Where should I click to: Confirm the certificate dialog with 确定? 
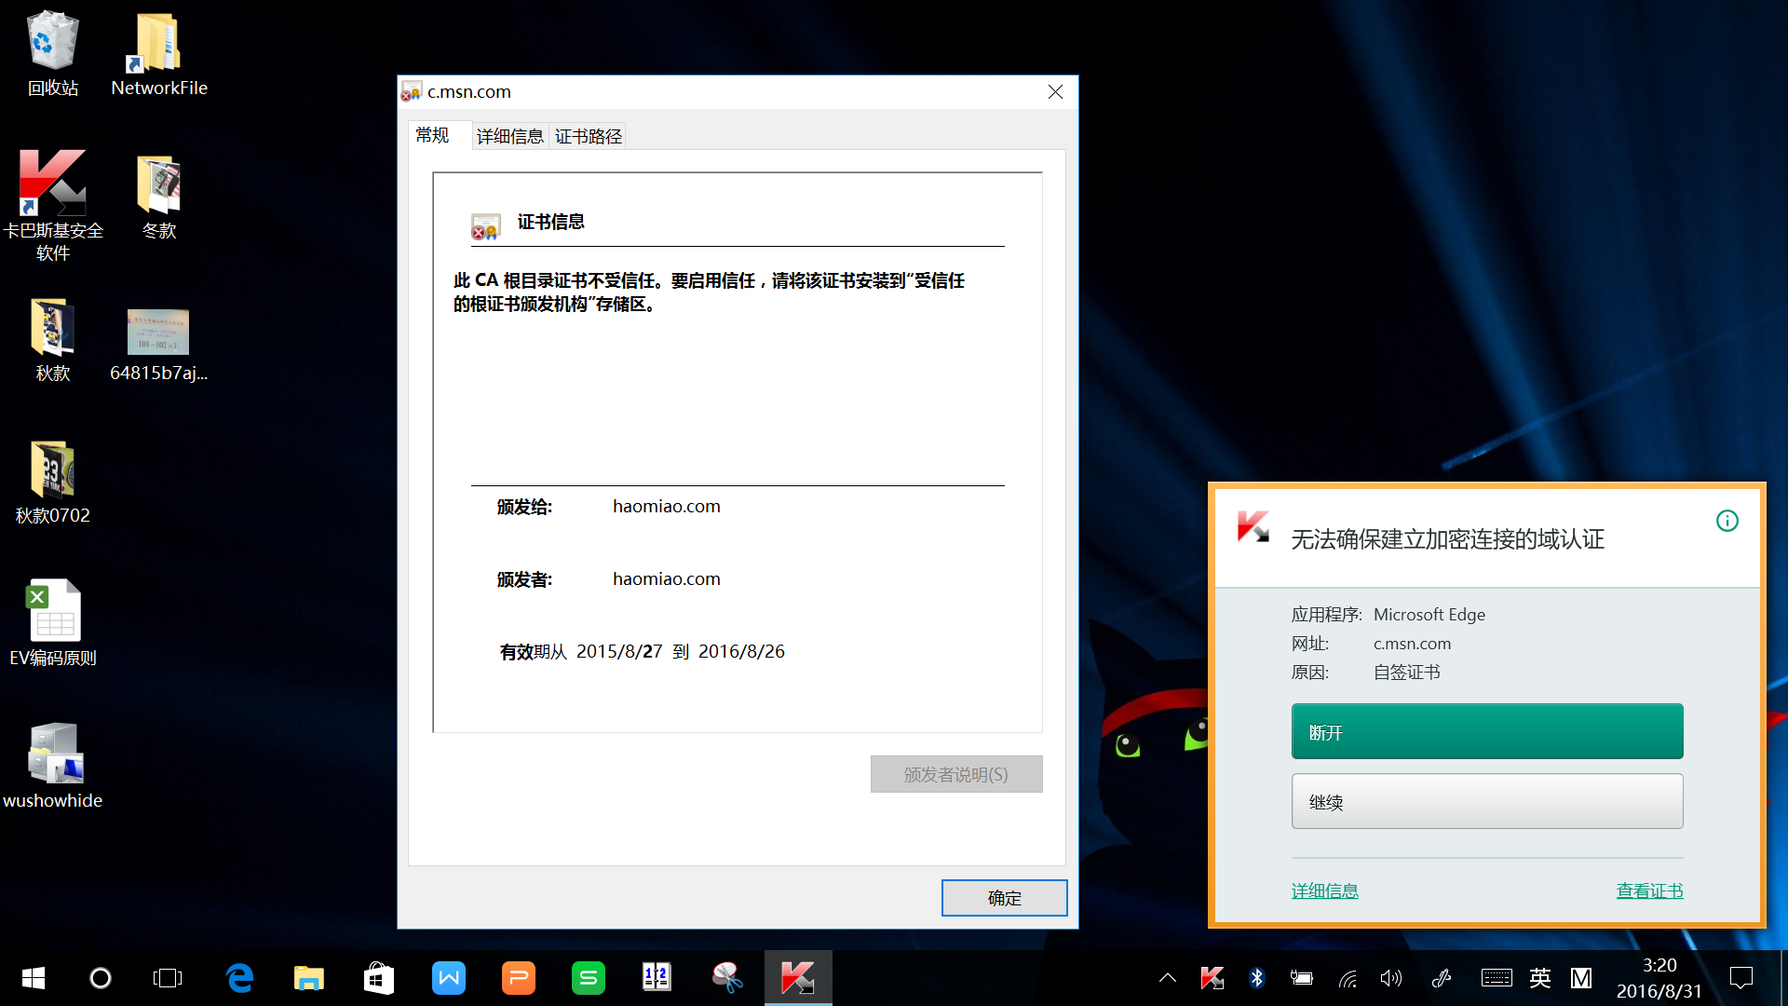[1004, 898]
